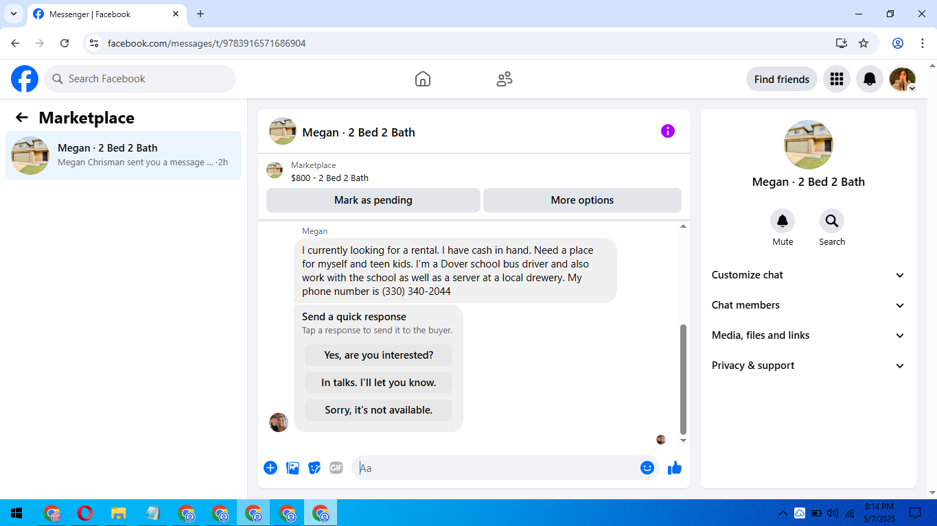937x526 pixels.
Task: Open the volume control in system tray
Action: pyautogui.click(x=833, y=513)
